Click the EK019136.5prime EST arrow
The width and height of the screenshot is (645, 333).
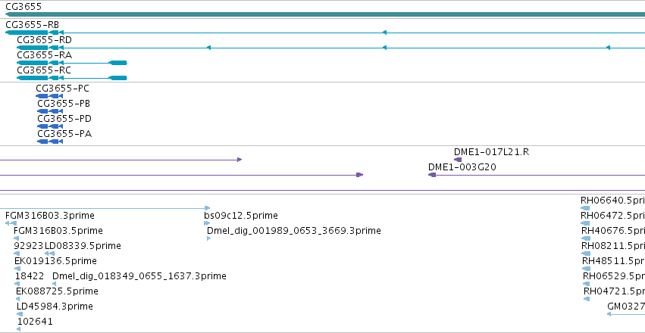click(17, 269)
